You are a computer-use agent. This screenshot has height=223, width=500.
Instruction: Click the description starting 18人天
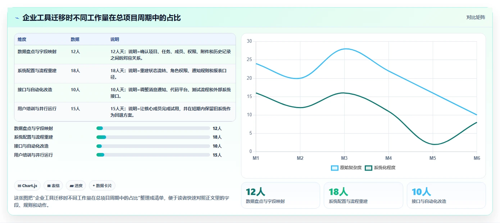(x=168, y=74)
